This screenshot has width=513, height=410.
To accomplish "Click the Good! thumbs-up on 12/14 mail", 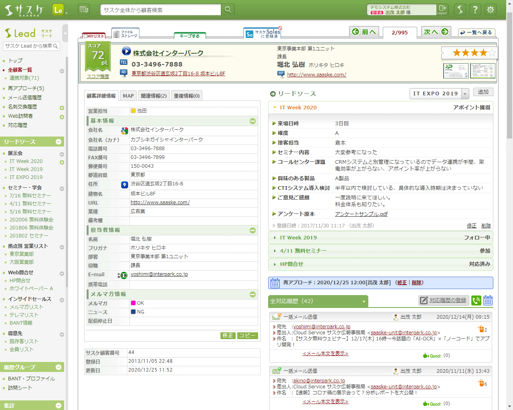I will coord(432,356).
